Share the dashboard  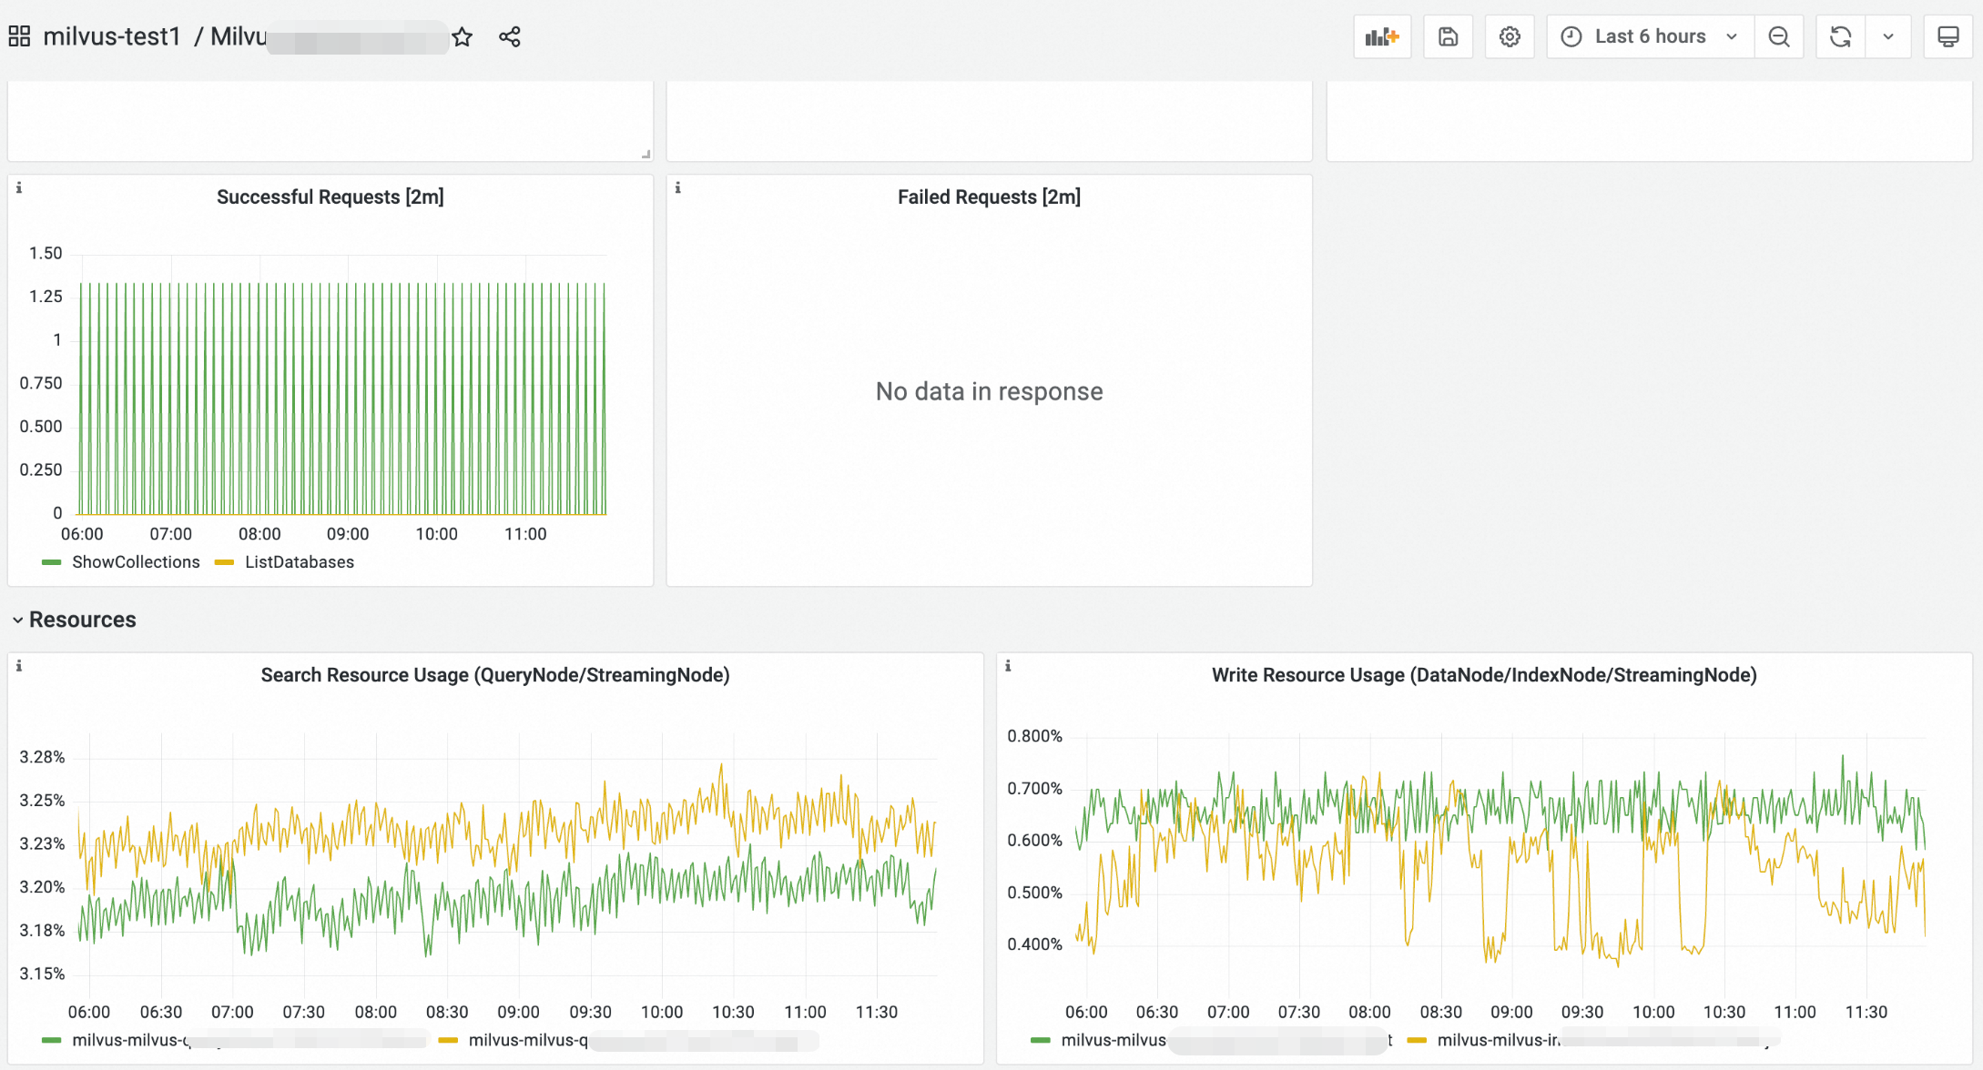510,36
